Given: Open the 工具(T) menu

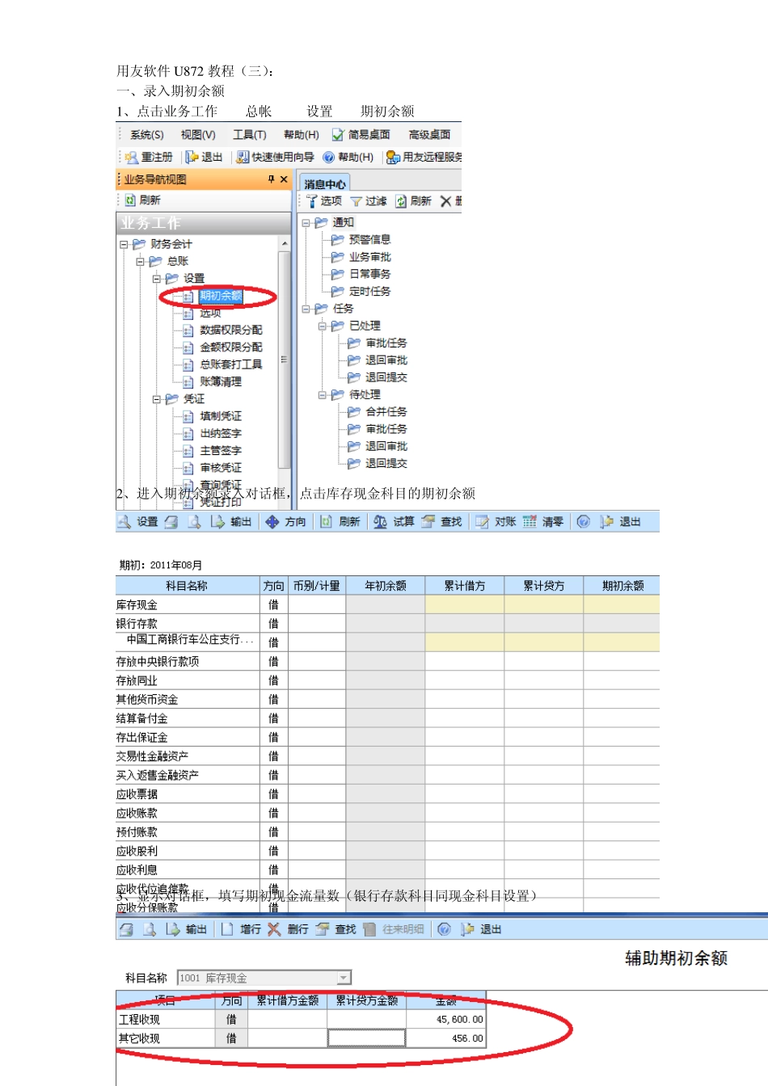Looking at the screenshot, I should pos(250,135).
